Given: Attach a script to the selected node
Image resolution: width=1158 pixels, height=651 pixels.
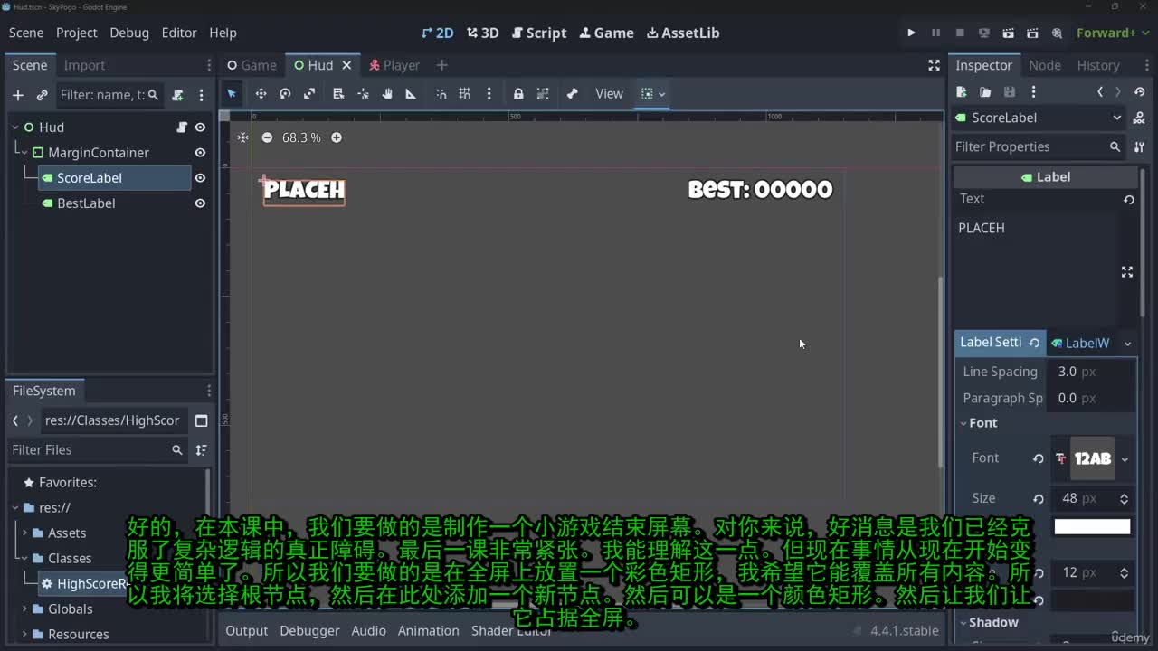Looking at the screenshot, I should pyautogui.click(x=177, y=95).
